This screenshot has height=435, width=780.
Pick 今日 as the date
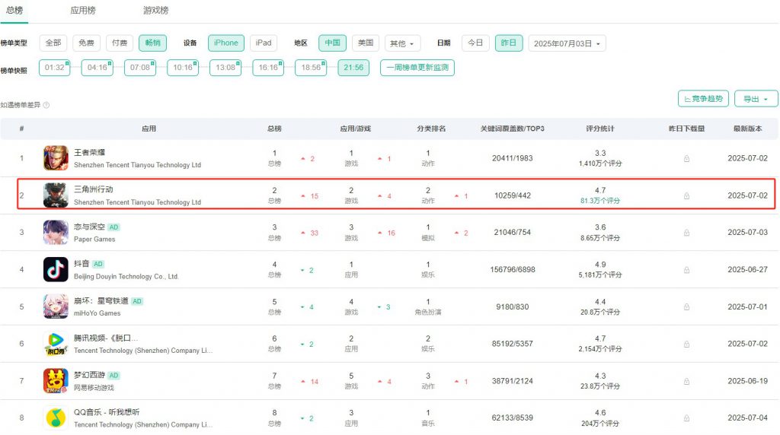[475, 43]
